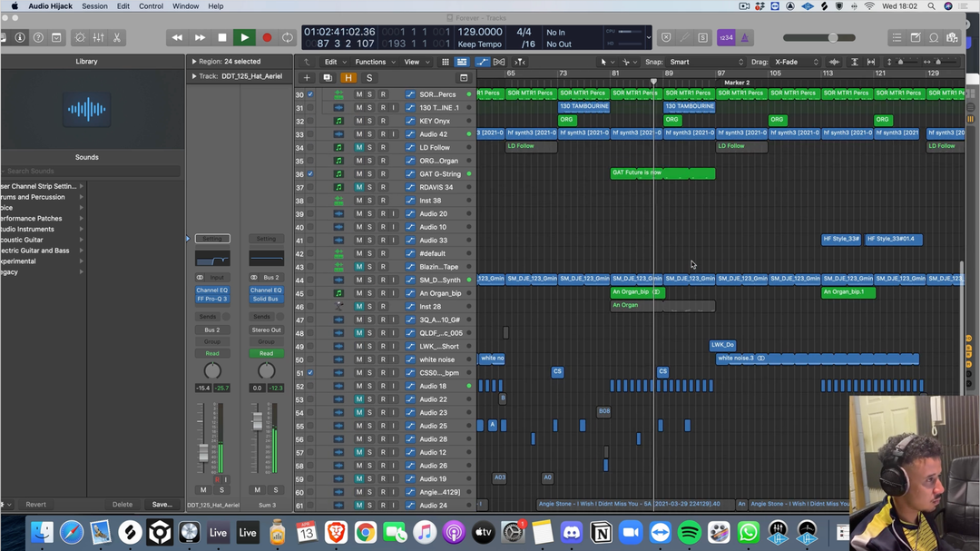
Task: Toggle the Hide tracks H button
Action: pos(348,78)
